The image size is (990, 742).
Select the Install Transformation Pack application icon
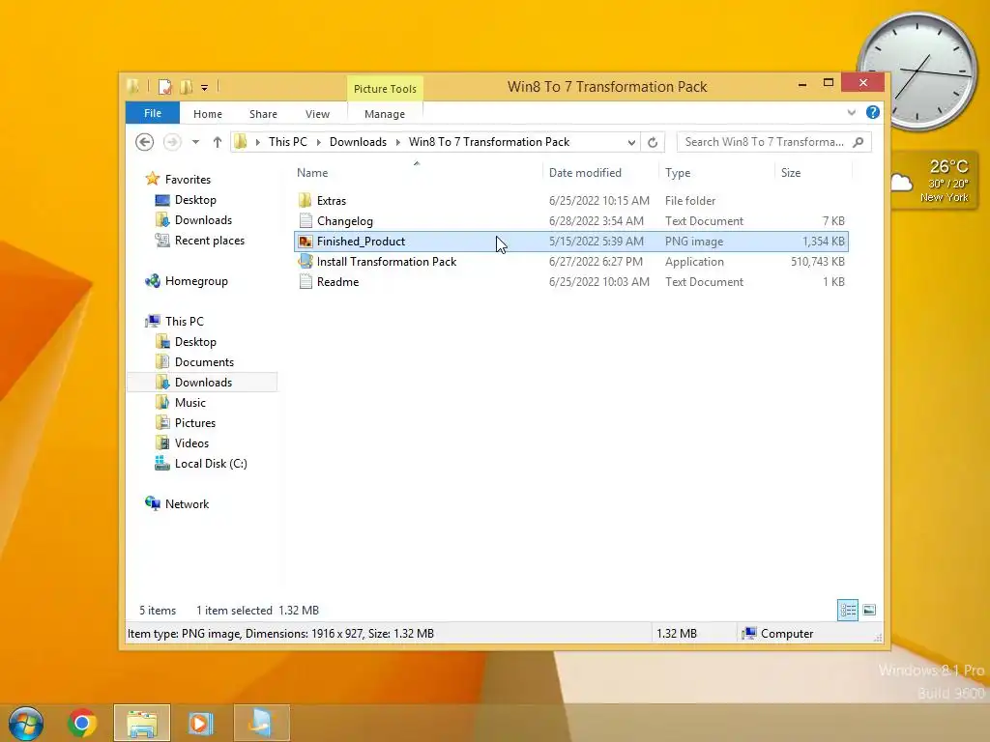(x=306, y=261)
